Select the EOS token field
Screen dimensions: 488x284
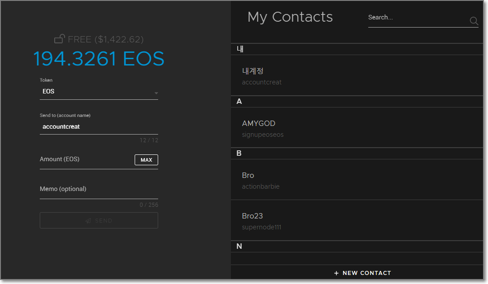tap(99, 92)
